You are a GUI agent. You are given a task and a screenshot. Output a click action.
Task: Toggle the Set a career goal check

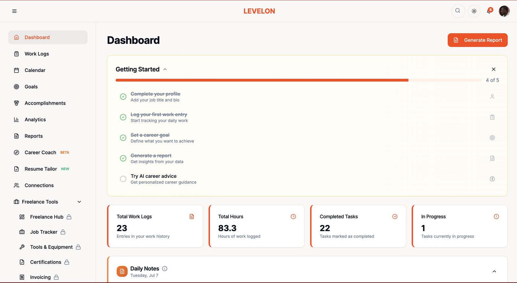pyautogui.click(x=123, y=138)
